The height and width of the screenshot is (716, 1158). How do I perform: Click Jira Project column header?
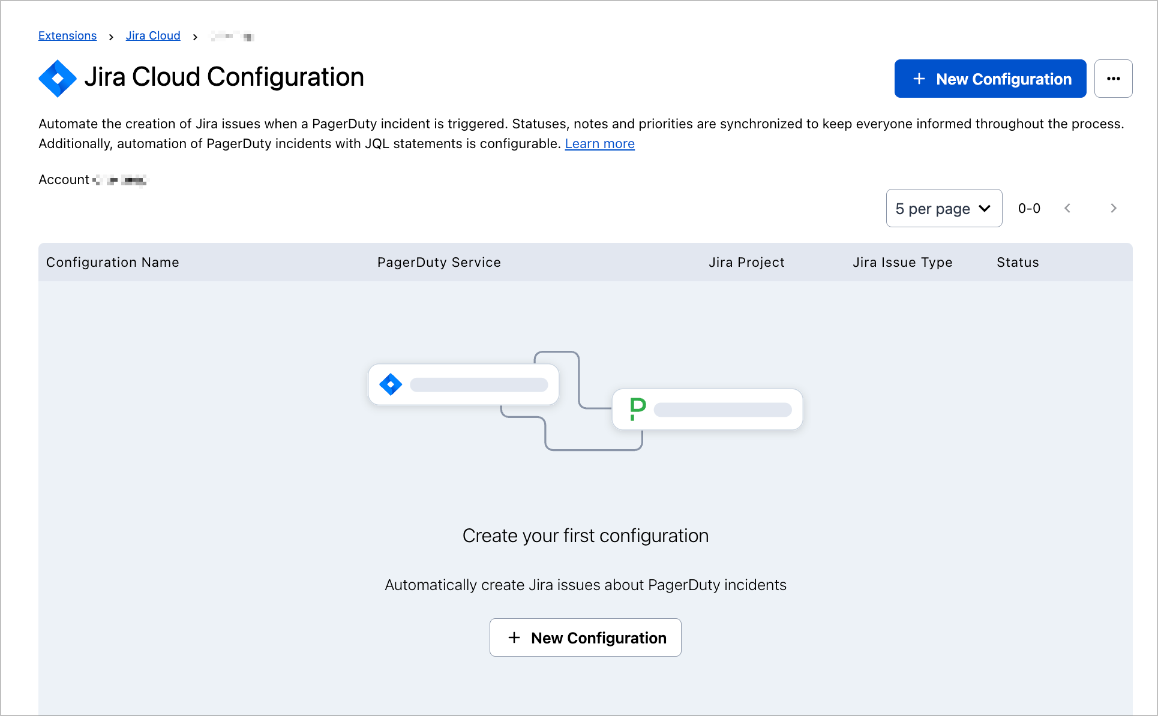click(746, 262)
